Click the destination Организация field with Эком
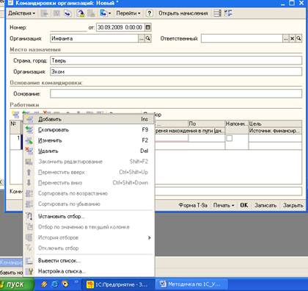The image size is (308, 291). [176, 71]
